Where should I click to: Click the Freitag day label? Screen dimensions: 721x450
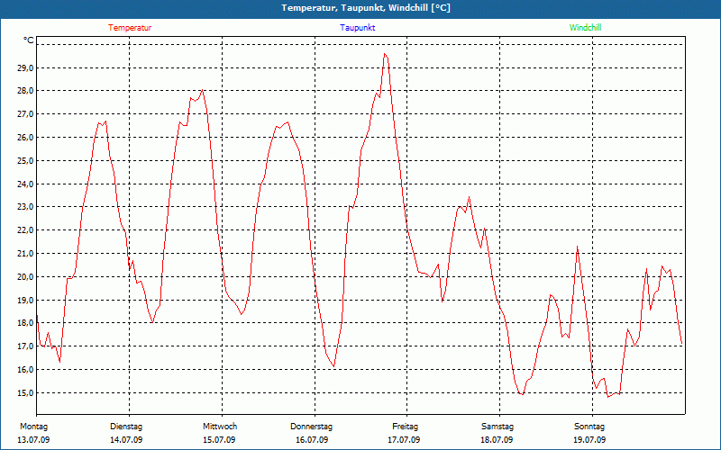405,427
